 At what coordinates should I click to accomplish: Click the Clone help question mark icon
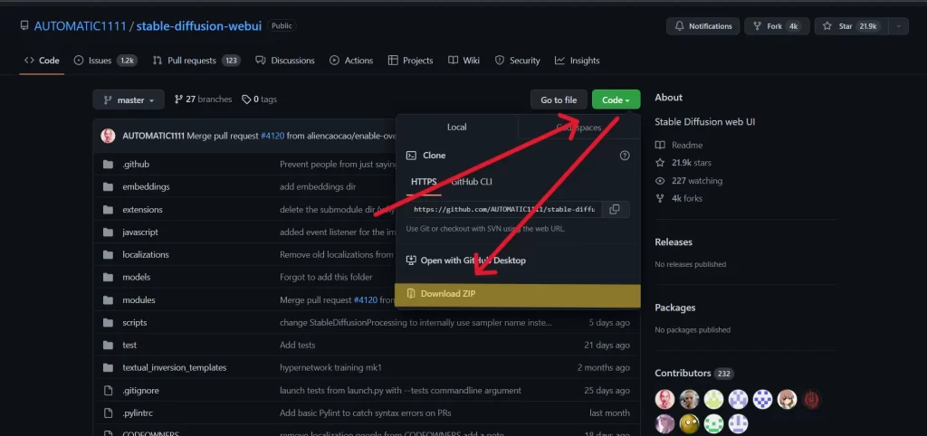tap(625, 156)
